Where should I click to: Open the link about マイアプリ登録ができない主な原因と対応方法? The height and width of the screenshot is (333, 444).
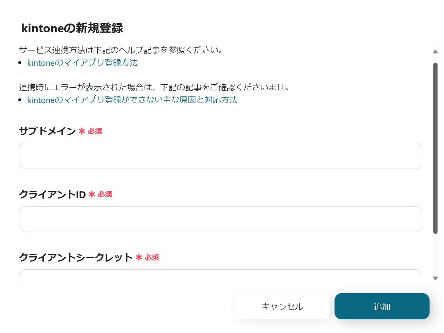(132, 100)
